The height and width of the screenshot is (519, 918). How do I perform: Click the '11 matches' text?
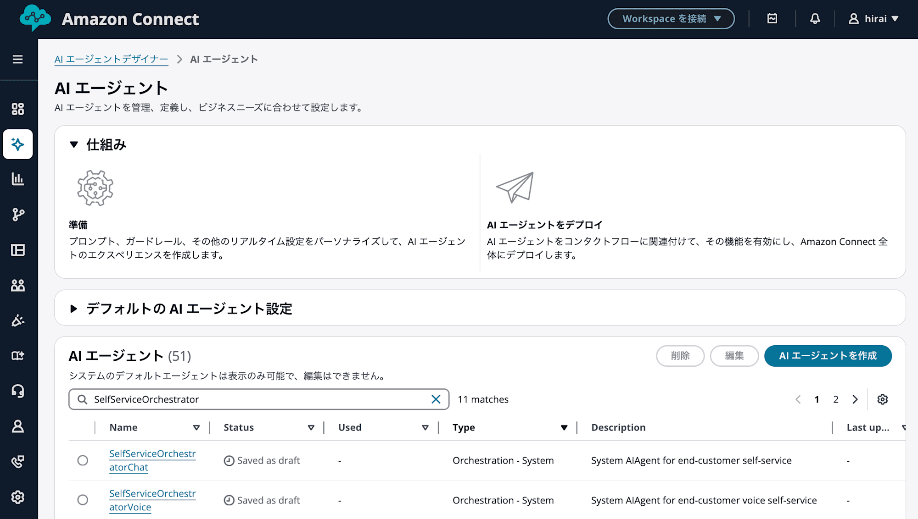pyautogui.click(x=483, y=399)
